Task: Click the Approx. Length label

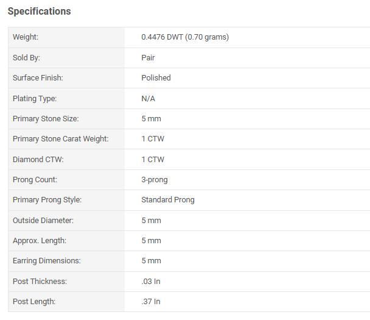Action: coord(40,241)
